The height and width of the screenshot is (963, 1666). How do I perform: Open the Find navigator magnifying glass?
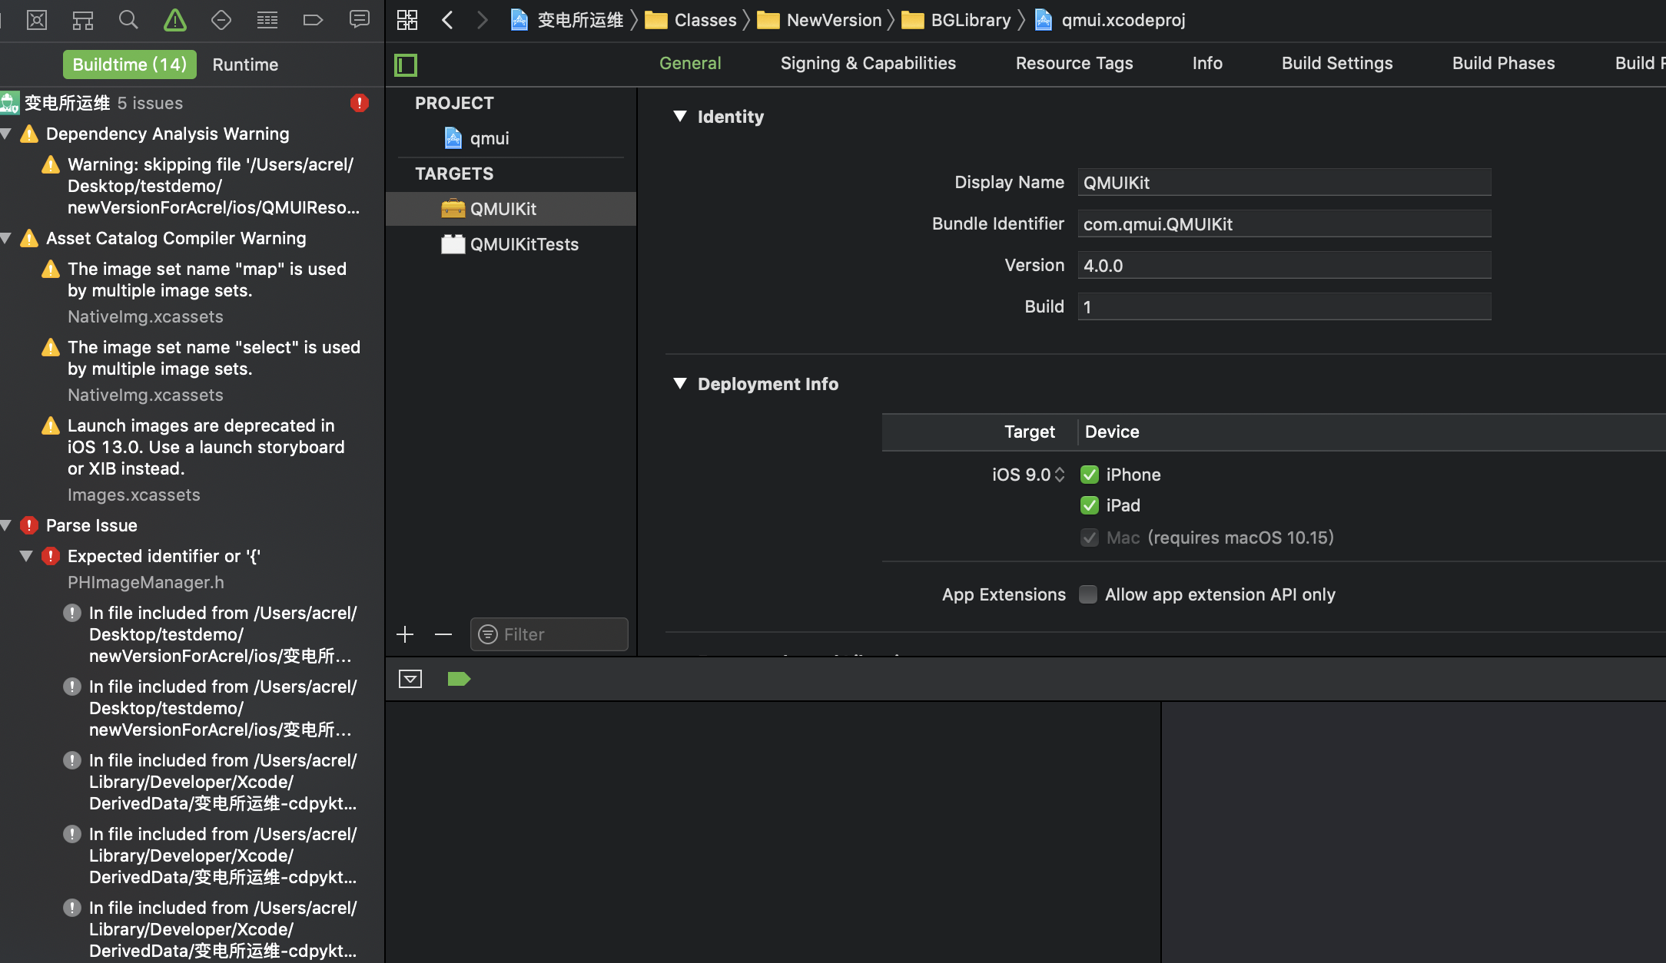tap(128, 20)
